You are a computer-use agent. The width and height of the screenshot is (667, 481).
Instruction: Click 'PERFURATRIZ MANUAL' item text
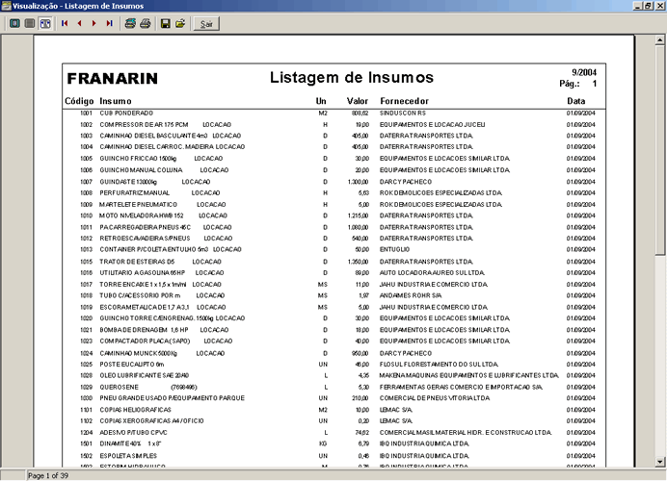click(134, 193)
